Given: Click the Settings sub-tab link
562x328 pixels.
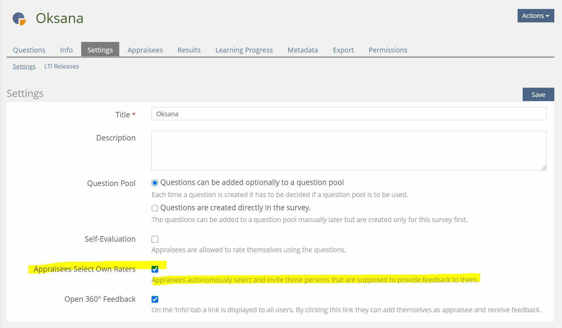Looking at the screenshot, I should click(x=24, y=66).
